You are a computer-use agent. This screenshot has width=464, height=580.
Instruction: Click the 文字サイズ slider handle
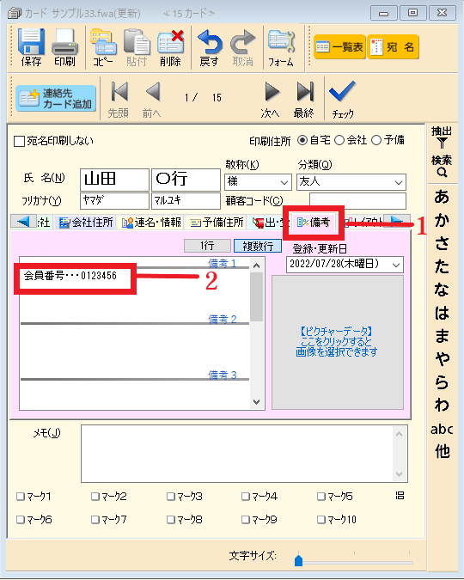299,560
